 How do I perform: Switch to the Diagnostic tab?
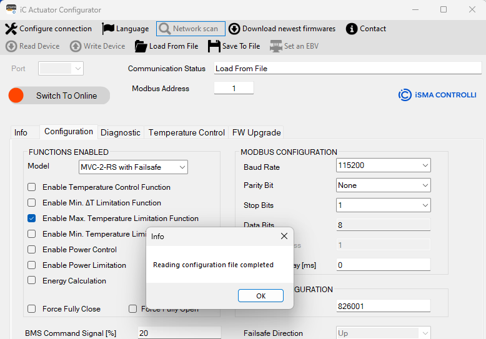pyautogui.click(x=121, y=132)
